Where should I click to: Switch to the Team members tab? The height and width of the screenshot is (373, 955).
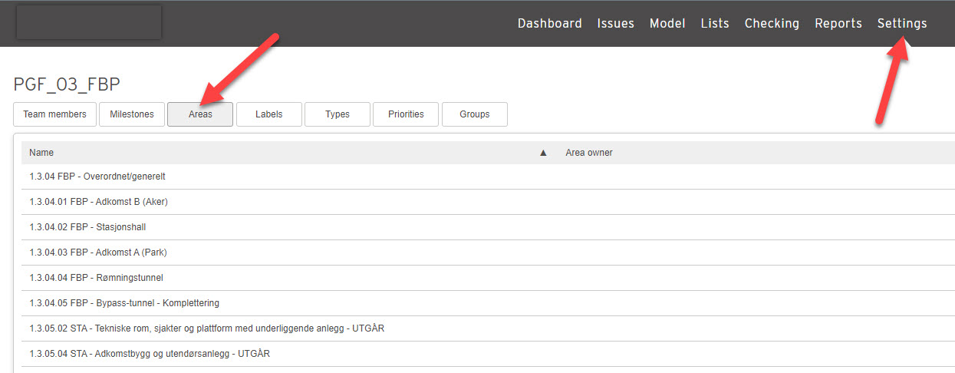tap(55, 114)
